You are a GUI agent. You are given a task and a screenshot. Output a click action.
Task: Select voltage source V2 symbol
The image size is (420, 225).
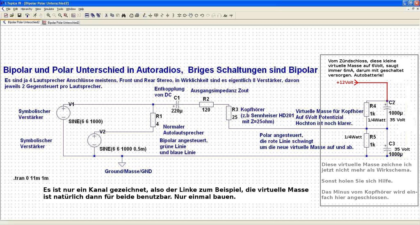click(x=94, y=140)
